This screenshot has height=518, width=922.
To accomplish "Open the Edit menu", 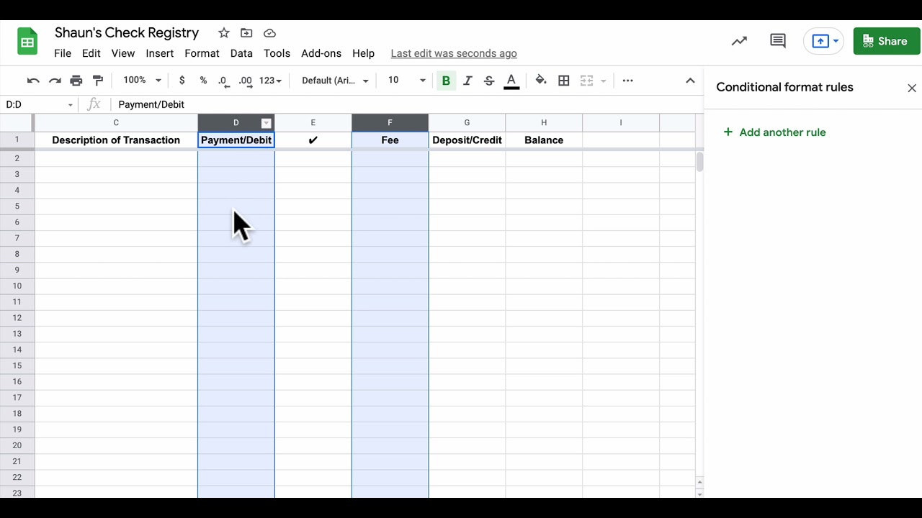I will pos(91,53).
